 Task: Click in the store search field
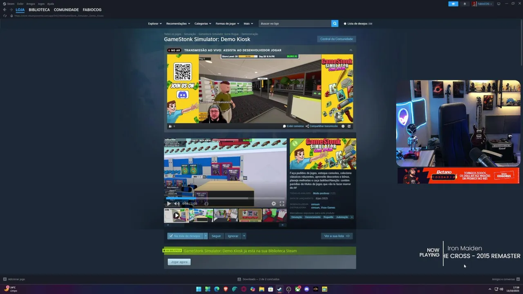[x=295, y=24]
